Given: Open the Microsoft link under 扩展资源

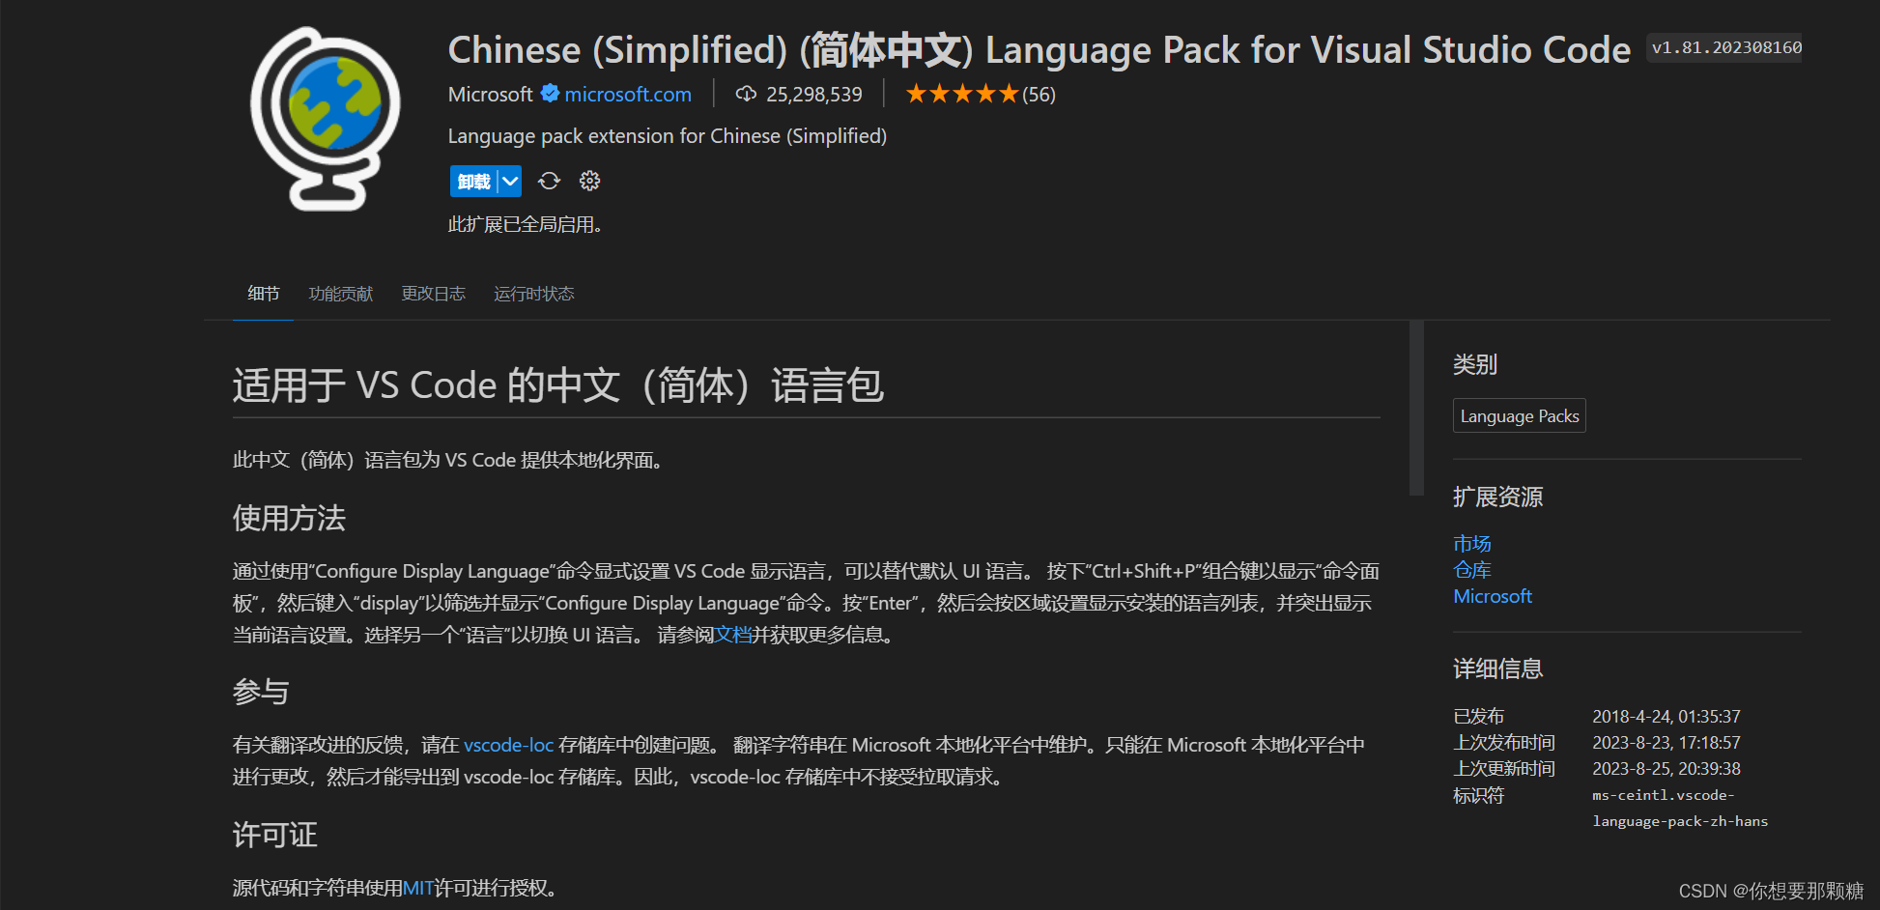Looking at the screenshot, I should coord(1493,596).
